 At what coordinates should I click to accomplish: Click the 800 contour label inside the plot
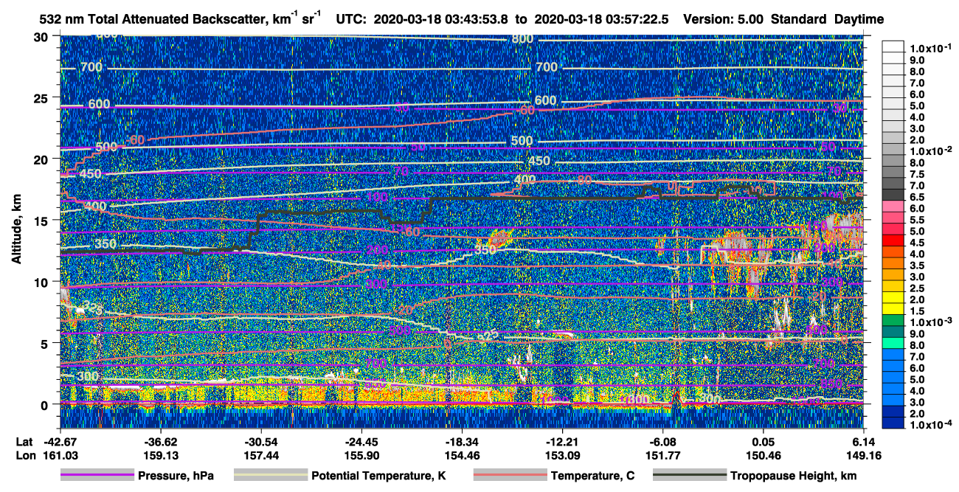click(522, 39)
